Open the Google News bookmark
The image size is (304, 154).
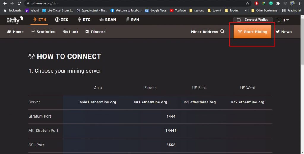click(x=156, y=10)
